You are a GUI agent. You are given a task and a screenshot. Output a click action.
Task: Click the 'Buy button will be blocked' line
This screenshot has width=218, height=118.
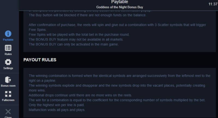tap(87, 15)
